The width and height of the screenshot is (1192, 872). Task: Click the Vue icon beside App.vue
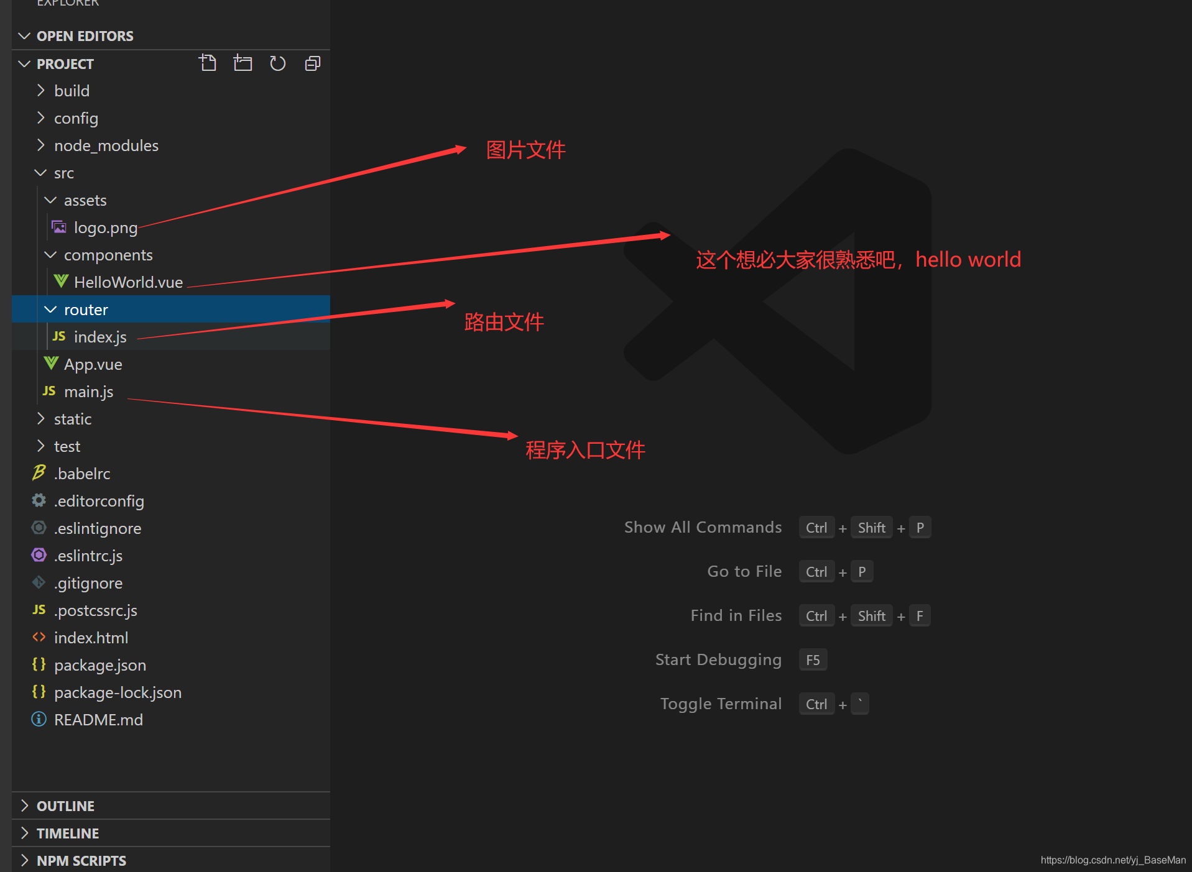pyautogui.click(x=51, y=364)
